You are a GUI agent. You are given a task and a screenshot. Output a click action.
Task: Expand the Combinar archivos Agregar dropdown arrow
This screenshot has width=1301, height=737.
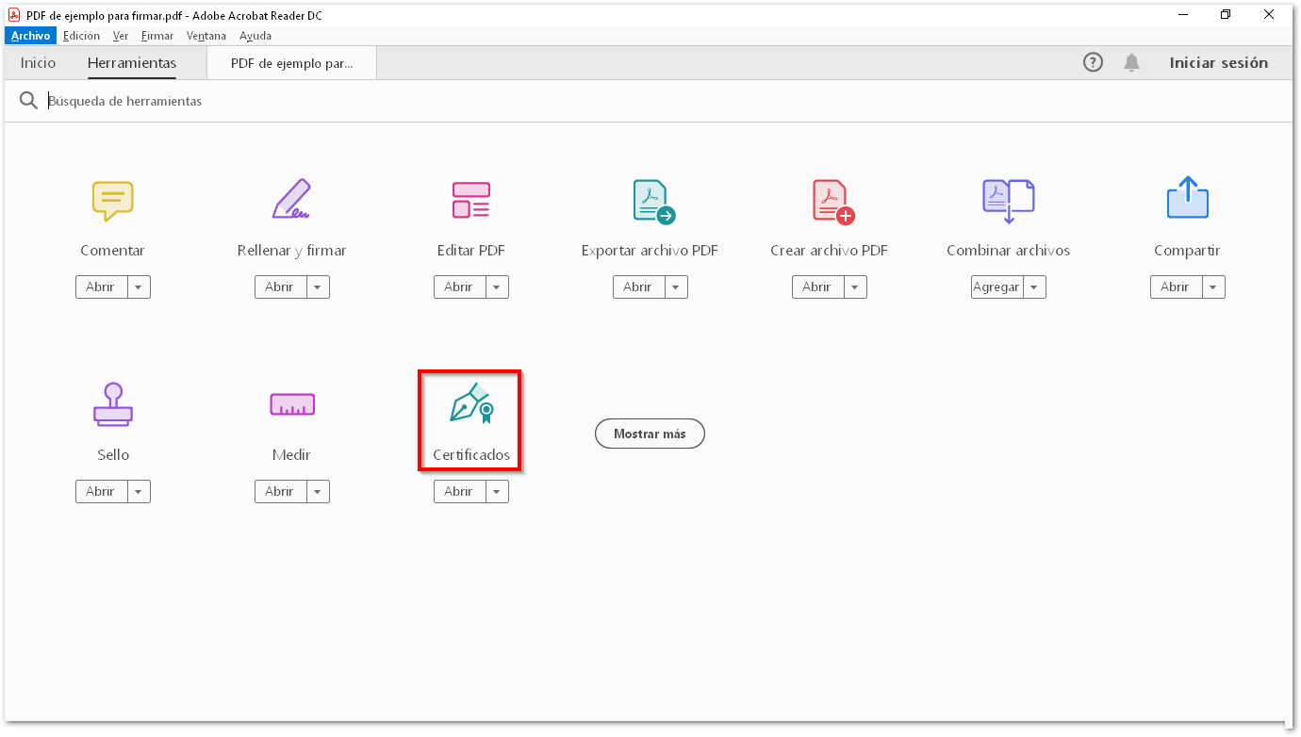click(x=1034, y=287)
